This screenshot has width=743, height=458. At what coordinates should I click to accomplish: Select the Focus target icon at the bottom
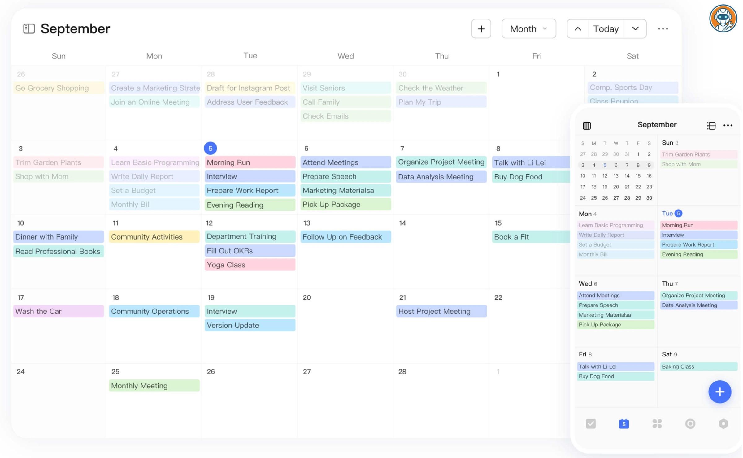tap(690, 424)
